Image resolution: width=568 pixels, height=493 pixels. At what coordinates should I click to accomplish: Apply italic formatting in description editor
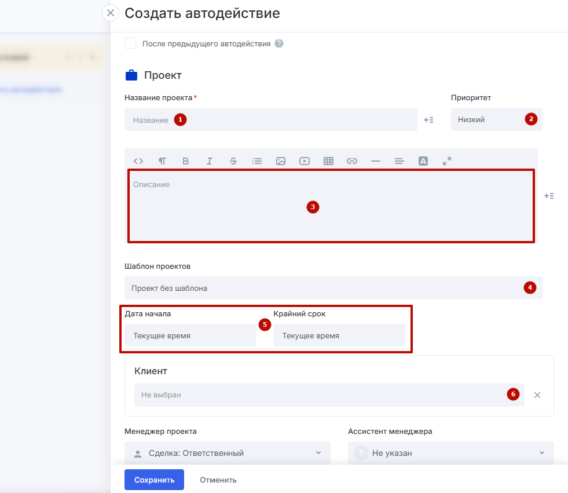pos(210,162)
